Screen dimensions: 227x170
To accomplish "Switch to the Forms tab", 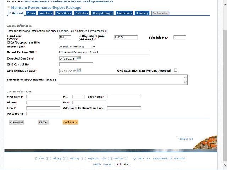I will point(31,13).
